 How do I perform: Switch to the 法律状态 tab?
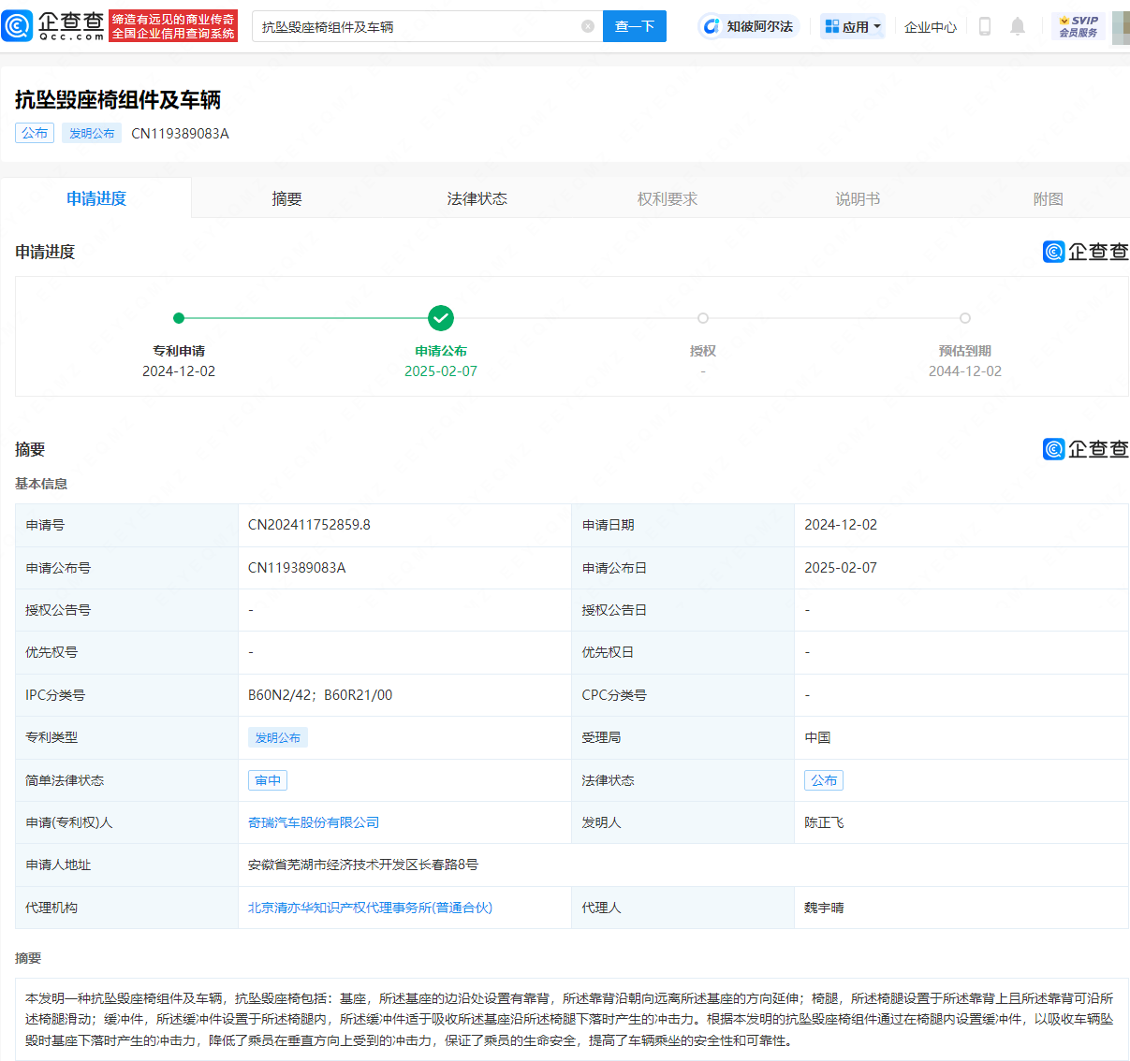pyautogui.click(x=477, y=198)
